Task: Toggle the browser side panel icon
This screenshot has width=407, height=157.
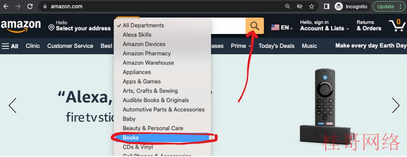Action: [326, 6]
